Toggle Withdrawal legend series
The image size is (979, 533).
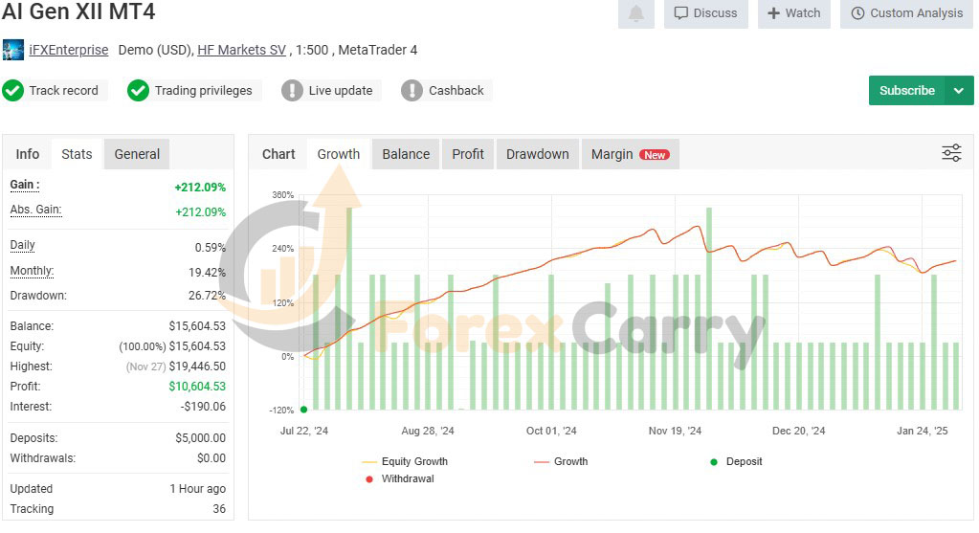[x=400, y=478]
